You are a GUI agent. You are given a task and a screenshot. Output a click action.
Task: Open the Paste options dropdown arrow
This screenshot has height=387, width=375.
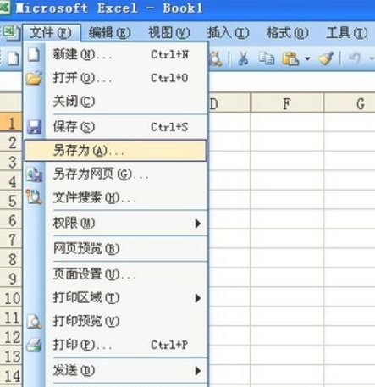(x=307, y=58)
